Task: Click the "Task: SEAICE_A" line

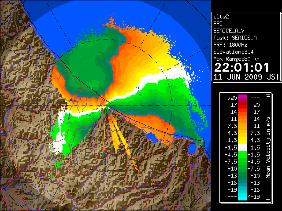Action: [x=235, y=38]
